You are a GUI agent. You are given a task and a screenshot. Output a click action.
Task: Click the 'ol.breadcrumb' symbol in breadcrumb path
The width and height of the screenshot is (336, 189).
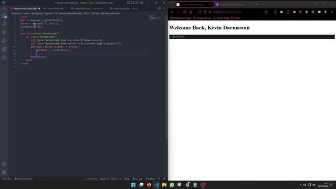point(112,13)
